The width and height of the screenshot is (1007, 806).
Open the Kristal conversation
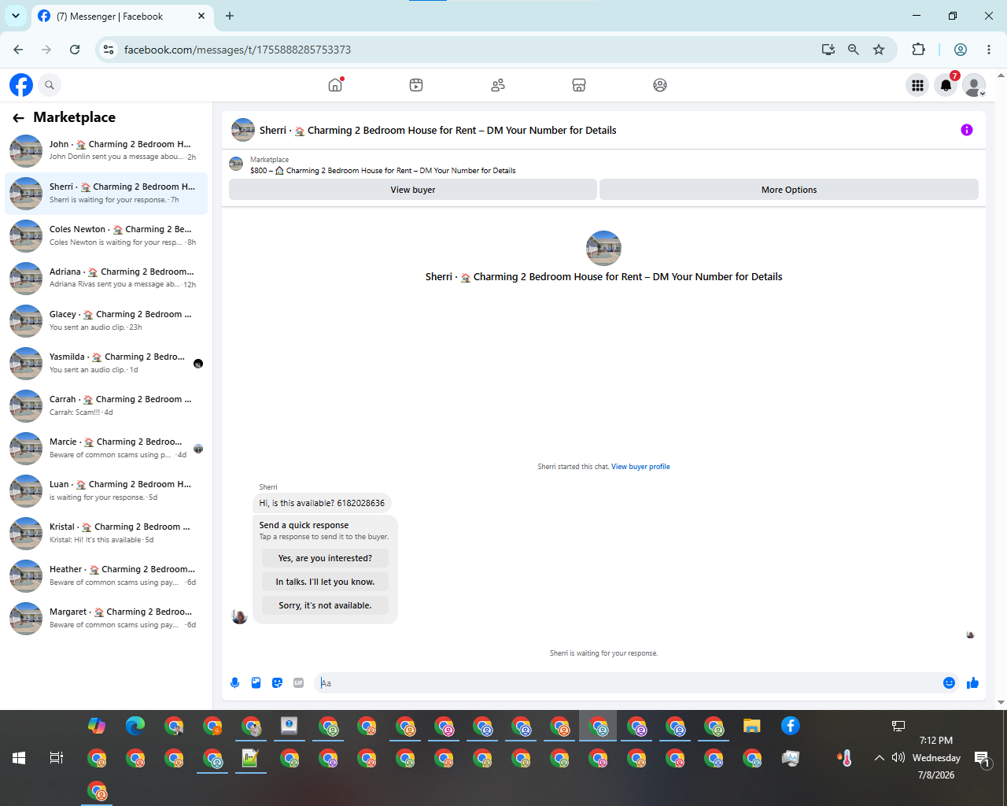(106, 533)
